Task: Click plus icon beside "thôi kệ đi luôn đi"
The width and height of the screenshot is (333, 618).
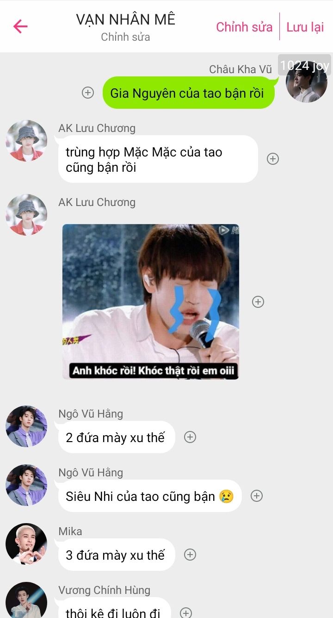Action: pos(186,612)
